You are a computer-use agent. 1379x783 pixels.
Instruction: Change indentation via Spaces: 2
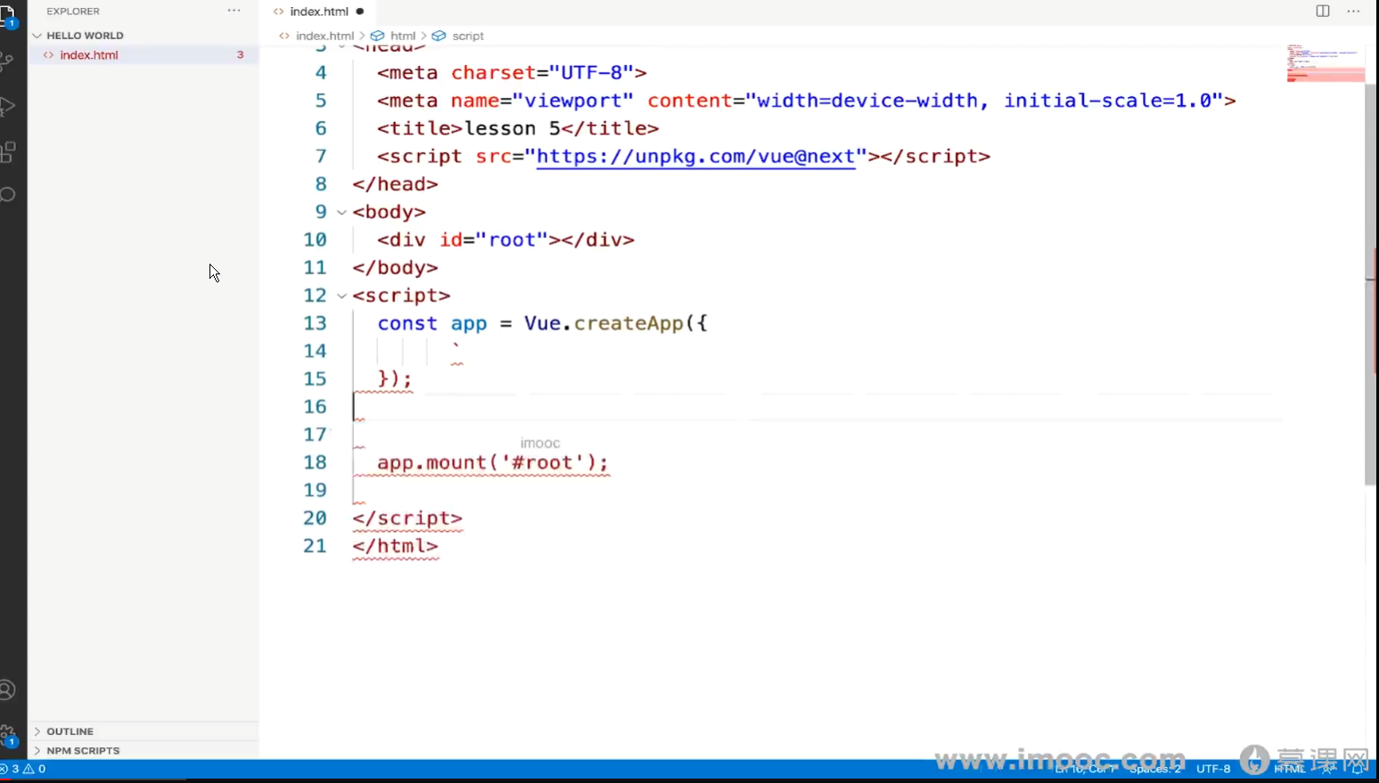pyautogui.click(x=1155, y=769)
